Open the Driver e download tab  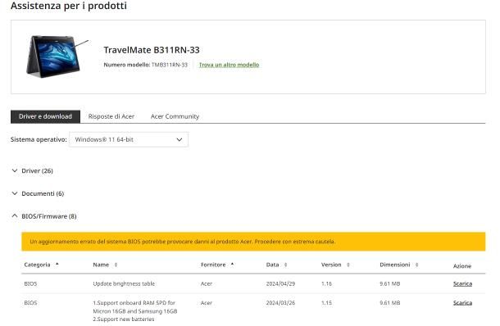(x=45, y=116)
